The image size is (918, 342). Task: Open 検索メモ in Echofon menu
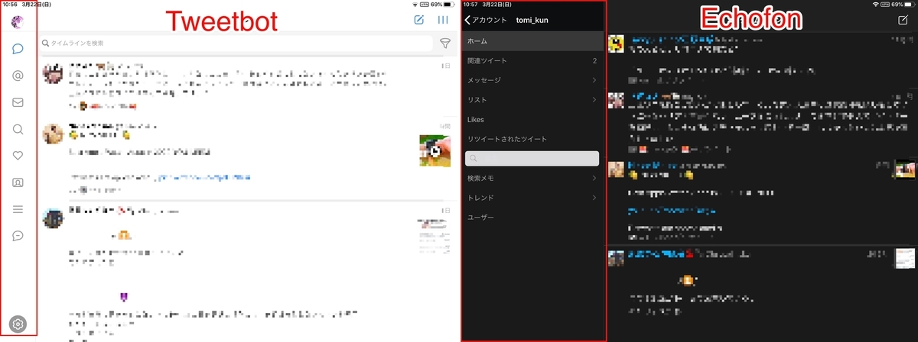pyautogui.click(x=533, y=178)
